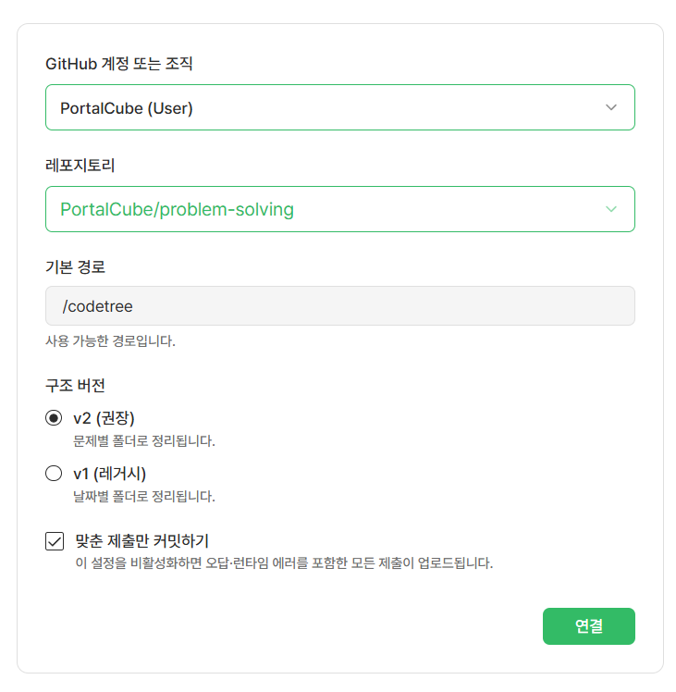This screenshot has width=676, height=692.
Task: Click the green chevron icon in repository field
Action: click(x=610, y=209)
